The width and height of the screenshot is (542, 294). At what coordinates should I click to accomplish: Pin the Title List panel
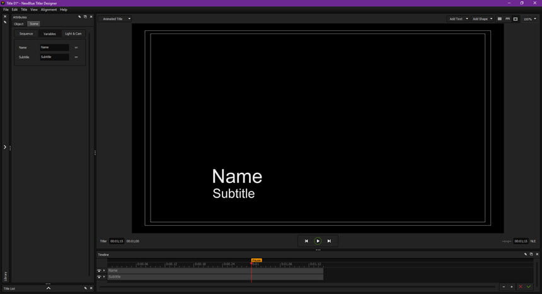[85, 288]
